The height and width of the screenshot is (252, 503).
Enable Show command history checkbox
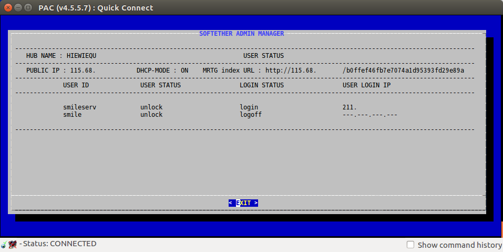click(x=410, y=245)
